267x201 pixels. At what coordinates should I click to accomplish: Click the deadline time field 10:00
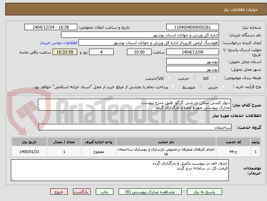click(x=139, y=52)
